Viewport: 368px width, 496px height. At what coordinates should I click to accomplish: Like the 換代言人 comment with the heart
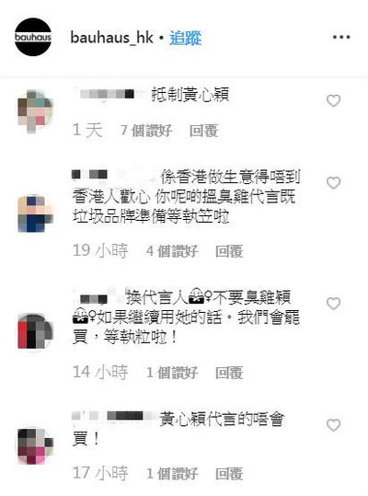(x=333, y=304)
